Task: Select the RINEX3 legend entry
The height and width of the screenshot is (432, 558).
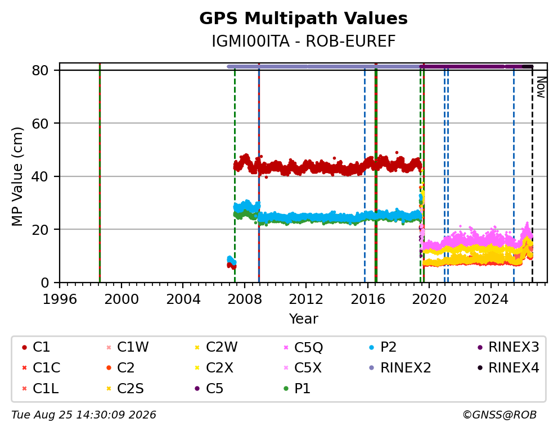Action: (508, 347)
